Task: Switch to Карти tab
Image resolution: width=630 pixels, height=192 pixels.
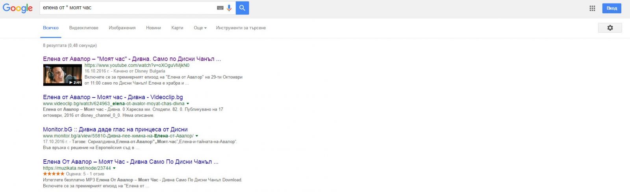Action: point(177,28)
